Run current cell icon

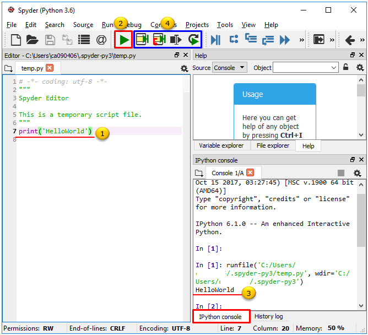(x=142, y=39)
